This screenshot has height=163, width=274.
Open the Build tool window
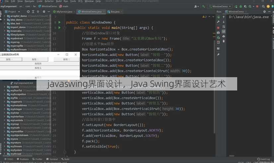[x=65, y=159]
